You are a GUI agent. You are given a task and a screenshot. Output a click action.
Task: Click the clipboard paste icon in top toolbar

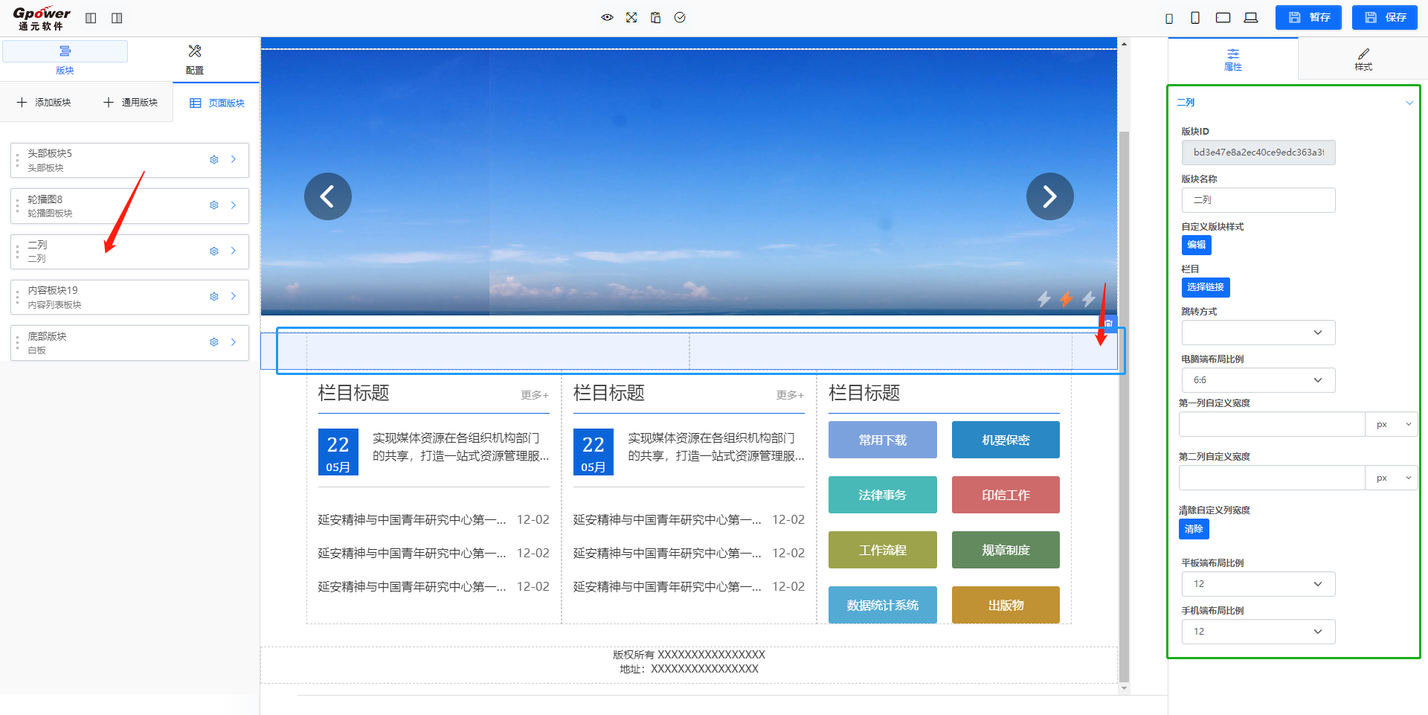pyautogui.click(x=655, y=17)
